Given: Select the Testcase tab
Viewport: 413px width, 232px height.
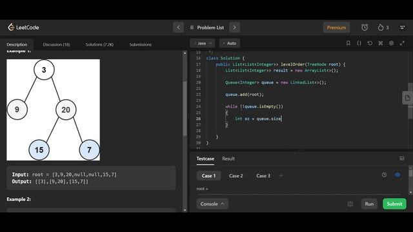Looking at the screenshot, I should point(205,159).
